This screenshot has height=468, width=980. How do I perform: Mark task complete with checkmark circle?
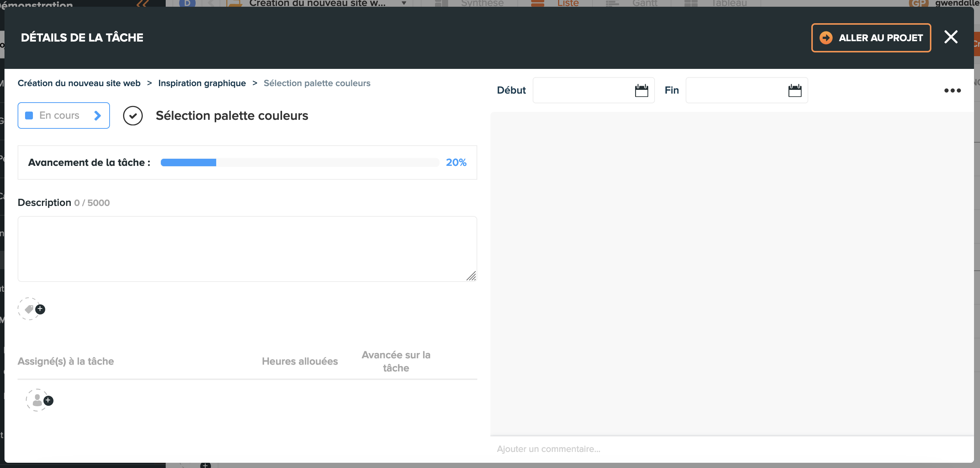click(133, 116)
